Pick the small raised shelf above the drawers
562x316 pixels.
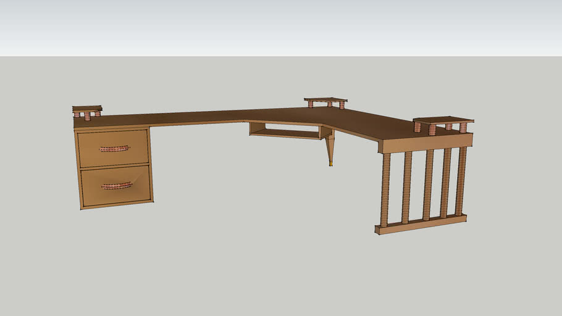(87, 109)
